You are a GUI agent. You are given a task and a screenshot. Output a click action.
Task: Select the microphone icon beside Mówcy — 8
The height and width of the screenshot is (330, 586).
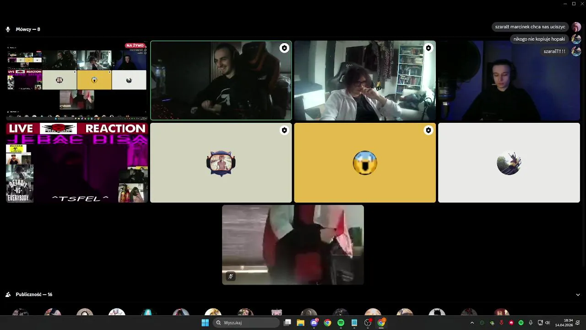8,29
